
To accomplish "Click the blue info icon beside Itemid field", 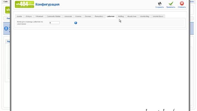I will point(76,23).
